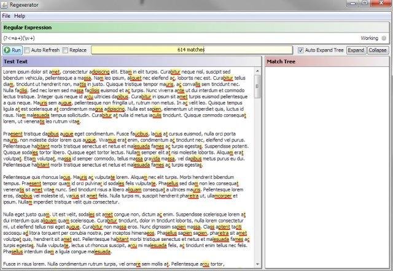Screen dimensions: 393x271
Task: Click the Working status indicator dot
Action: [384, 38]
